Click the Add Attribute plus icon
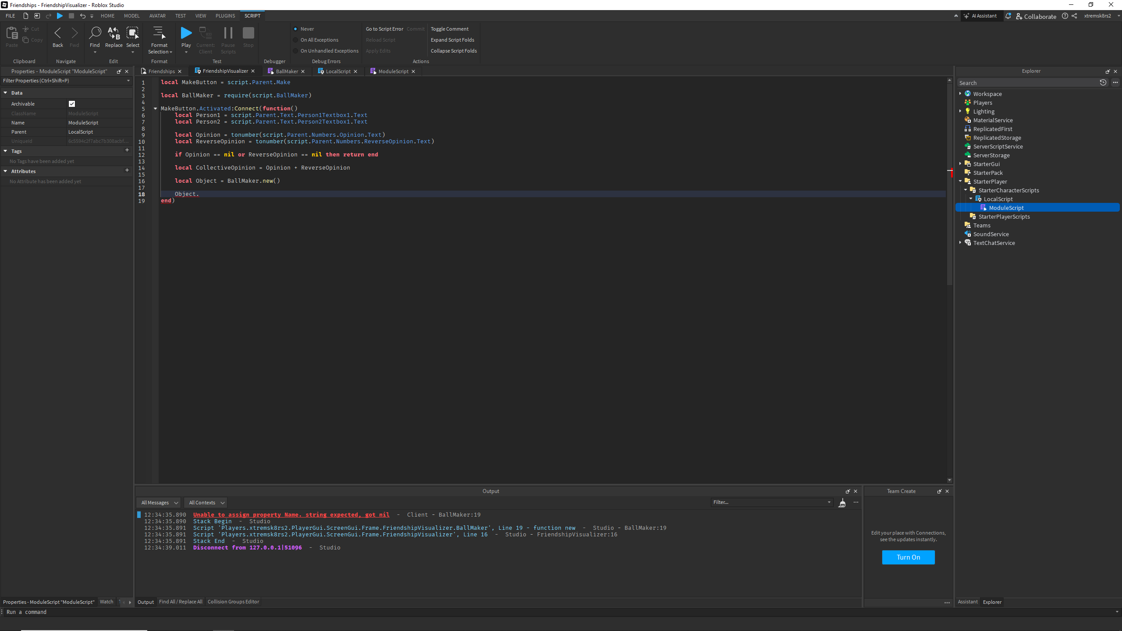The width and height of the screenshot is (1122, 631). point(127,170)
